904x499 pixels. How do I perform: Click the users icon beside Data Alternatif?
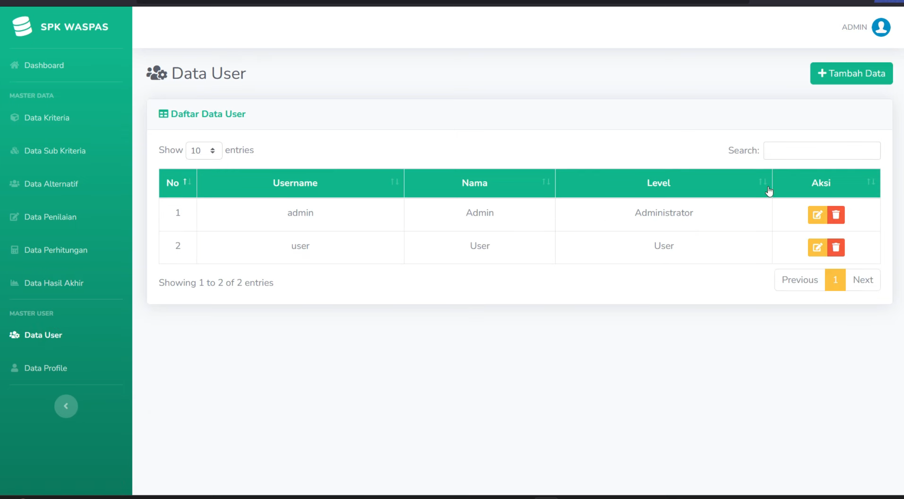pos(15,184)
